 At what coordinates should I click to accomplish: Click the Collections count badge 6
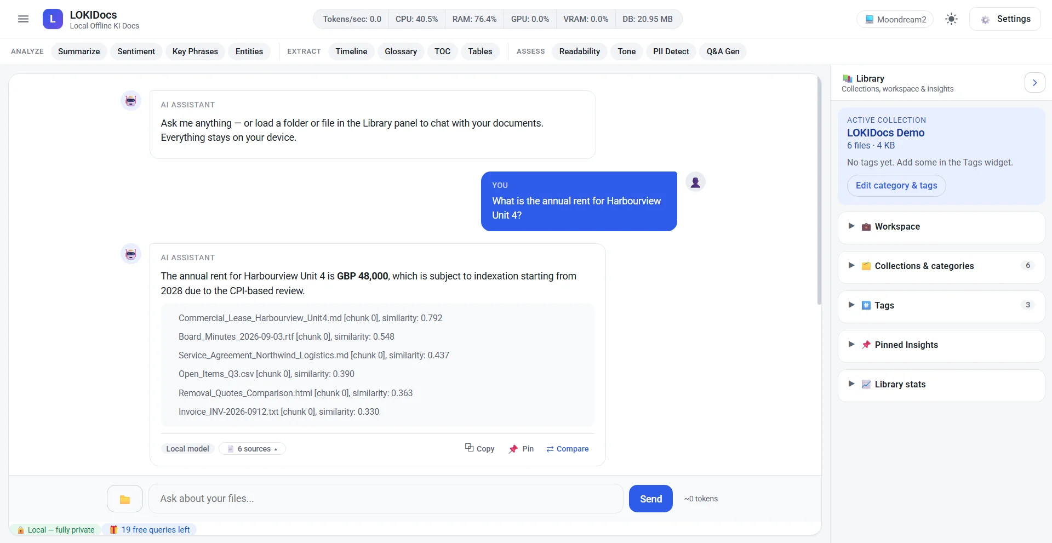[1027, 266]
